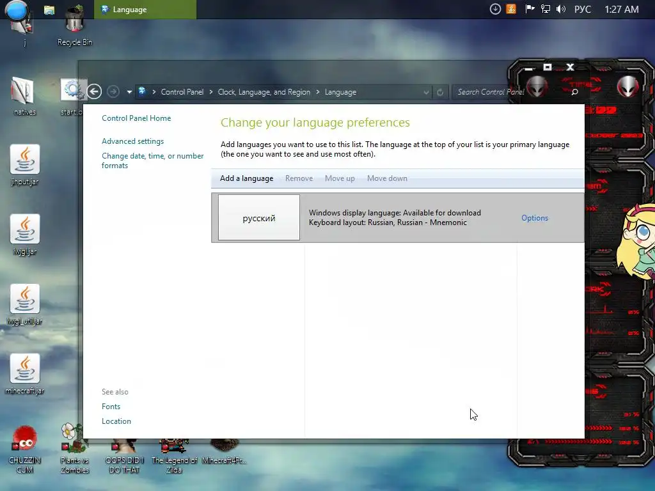Click the 1:27 AM clock
Image resolution: width=655 pixels, height=491 pixels.
(x=622, y=9)
